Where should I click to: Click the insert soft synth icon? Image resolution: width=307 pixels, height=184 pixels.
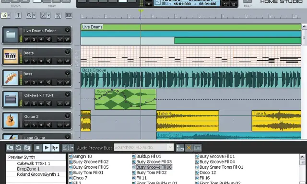tap(180, 148)
